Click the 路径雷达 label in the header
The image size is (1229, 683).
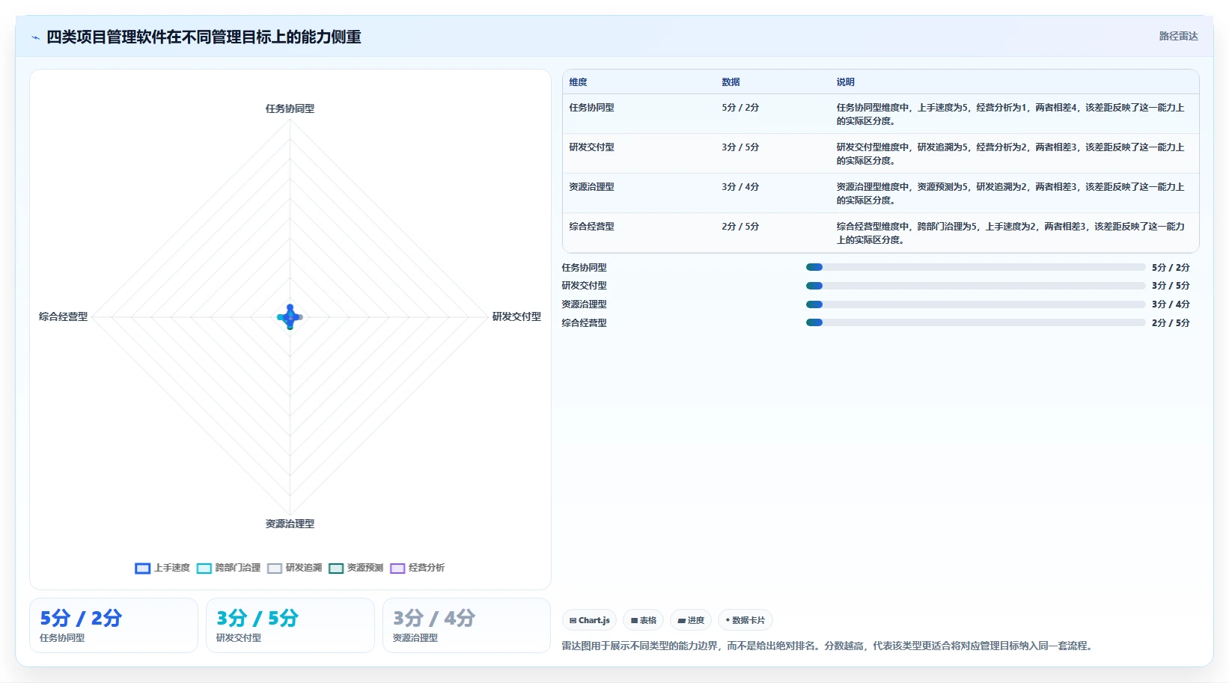[x=1178, y=36]
